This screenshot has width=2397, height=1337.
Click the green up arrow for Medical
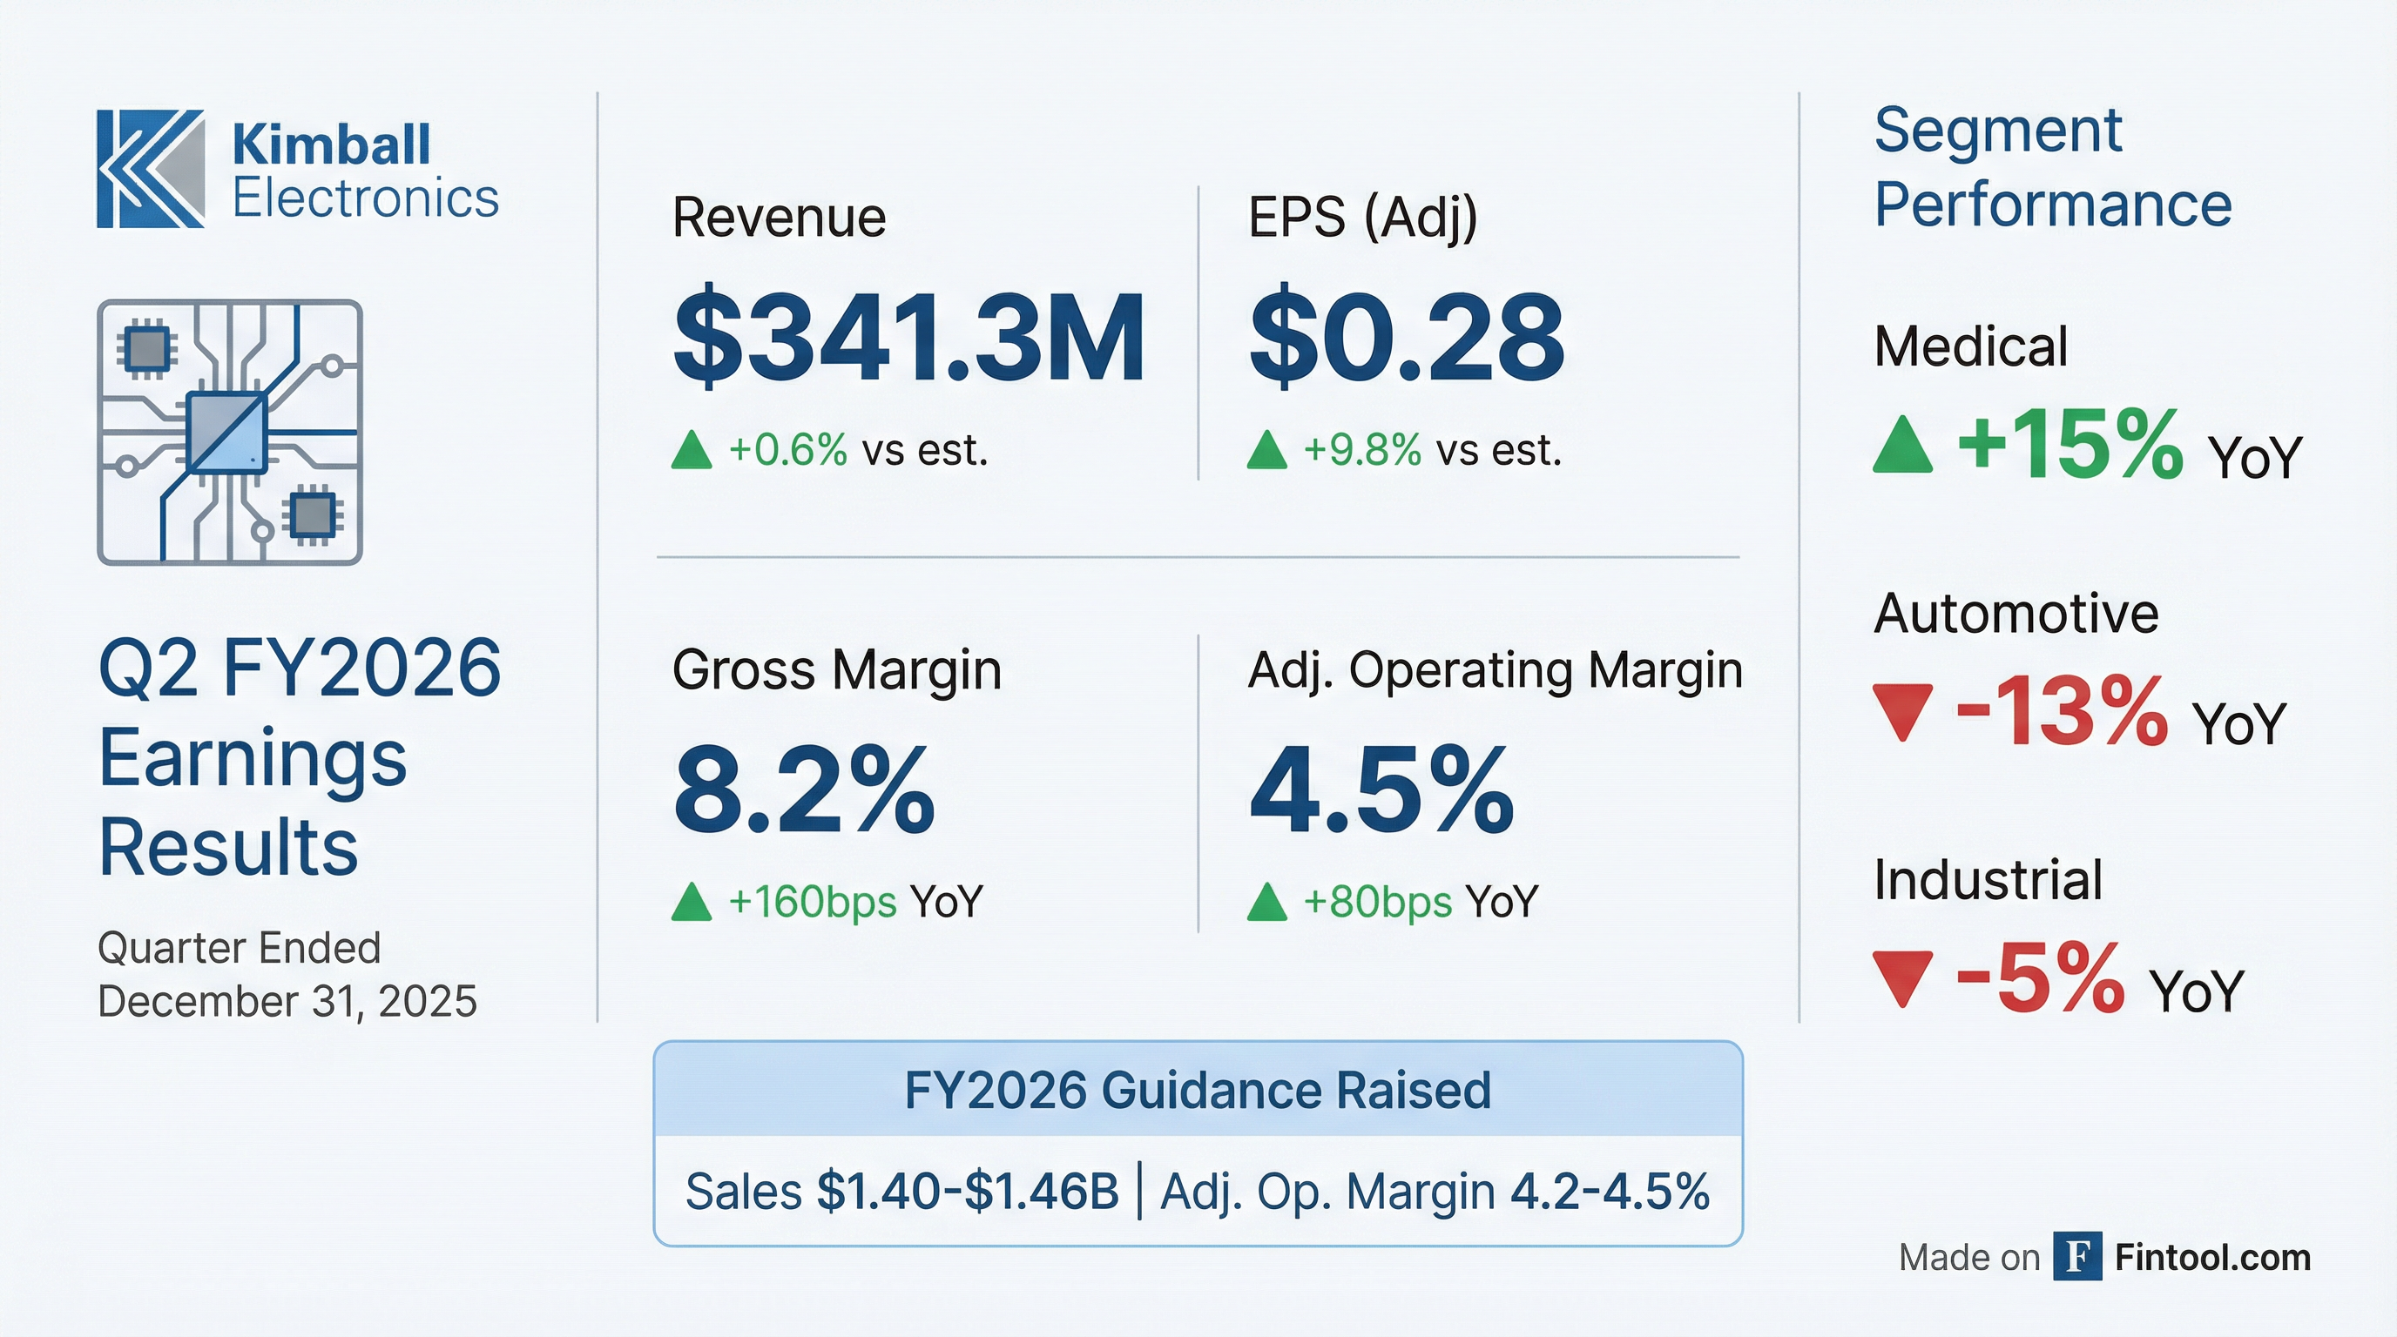click(1902, 447)
